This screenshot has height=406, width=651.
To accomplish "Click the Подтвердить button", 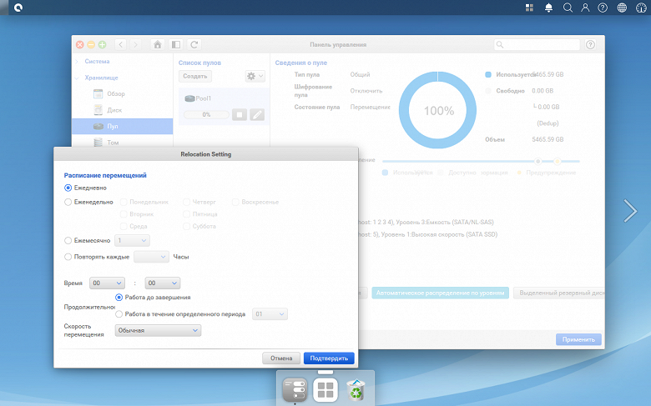I will point(329,358).
